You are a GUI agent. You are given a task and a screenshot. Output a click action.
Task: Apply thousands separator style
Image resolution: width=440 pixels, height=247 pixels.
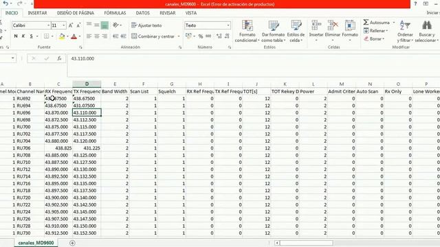pos(208,36)
